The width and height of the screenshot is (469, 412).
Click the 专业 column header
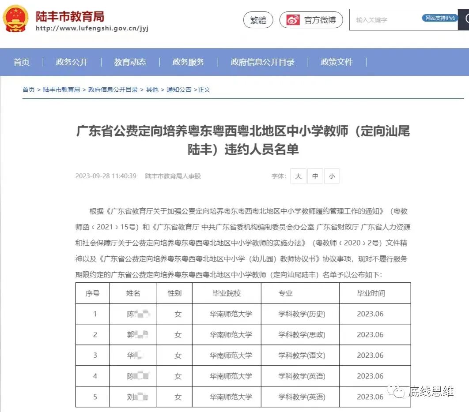(300, 293)
